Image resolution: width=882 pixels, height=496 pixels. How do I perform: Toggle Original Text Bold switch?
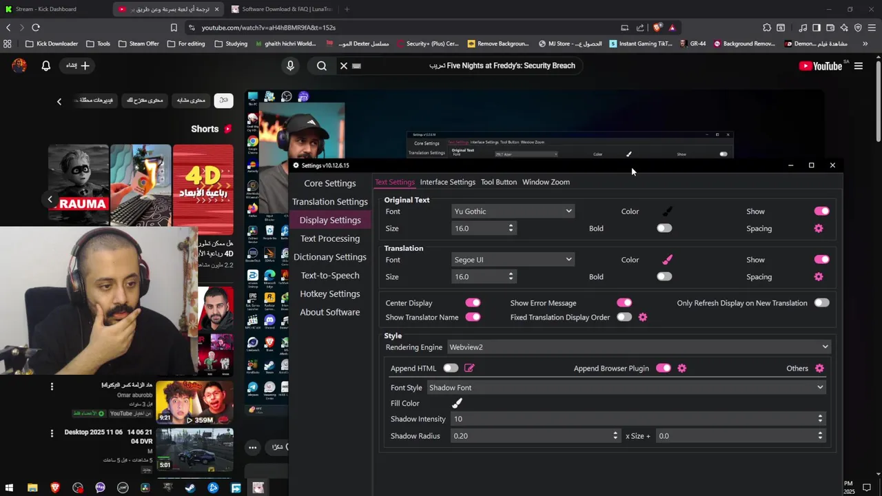tap(664, 228)
